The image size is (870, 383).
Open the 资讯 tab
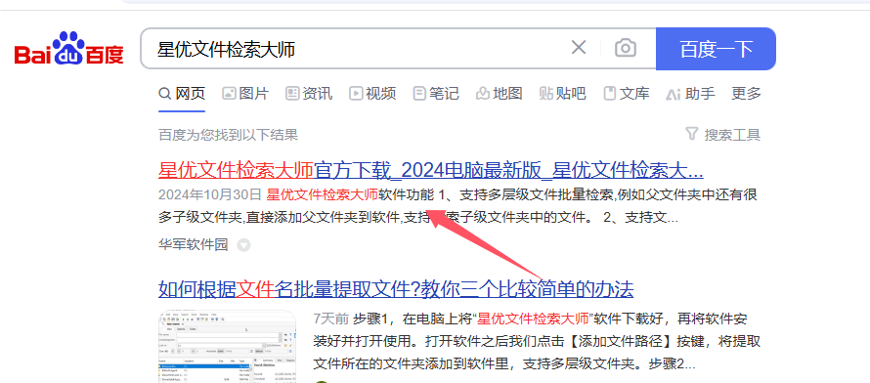(x=309, y=94)
